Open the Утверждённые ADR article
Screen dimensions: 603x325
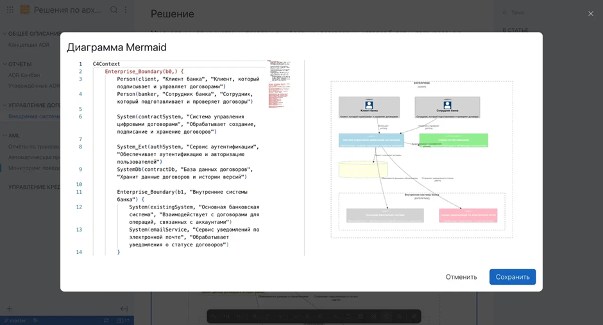pos(34,86)
